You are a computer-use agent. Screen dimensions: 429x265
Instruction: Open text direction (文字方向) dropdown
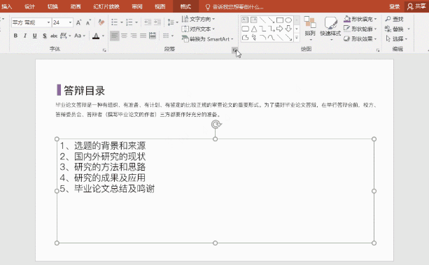point(198,19)
